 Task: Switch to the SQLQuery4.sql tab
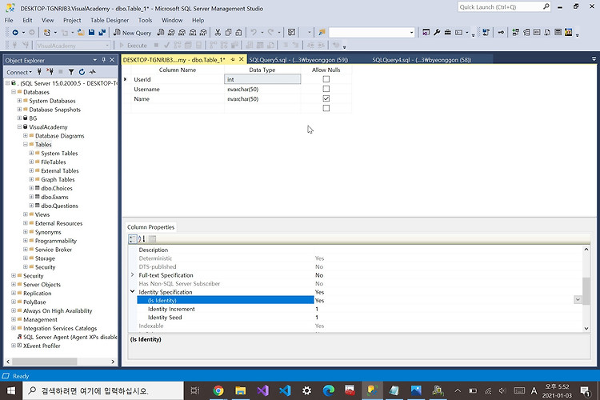[422, 60]
